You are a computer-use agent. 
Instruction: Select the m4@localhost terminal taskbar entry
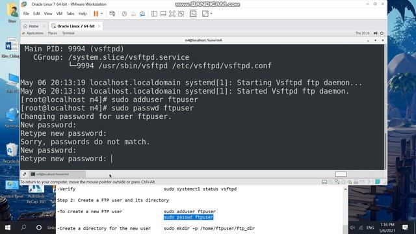[57, 174]
